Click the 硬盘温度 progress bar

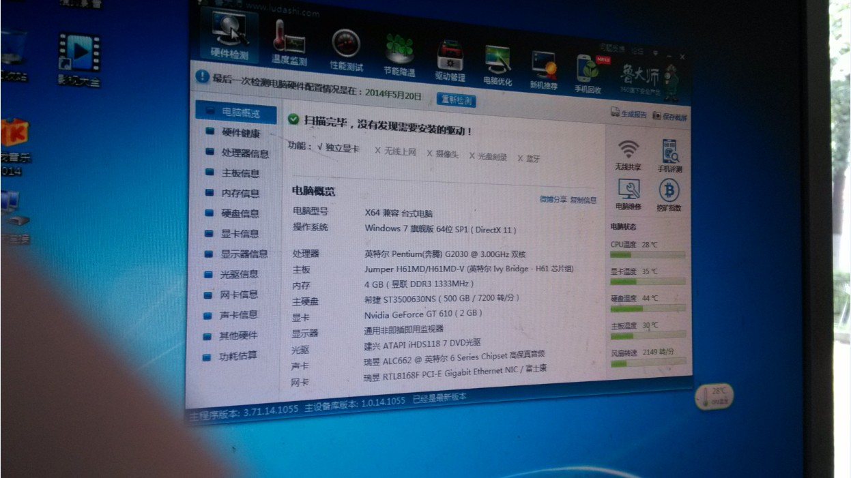point(647,308)
